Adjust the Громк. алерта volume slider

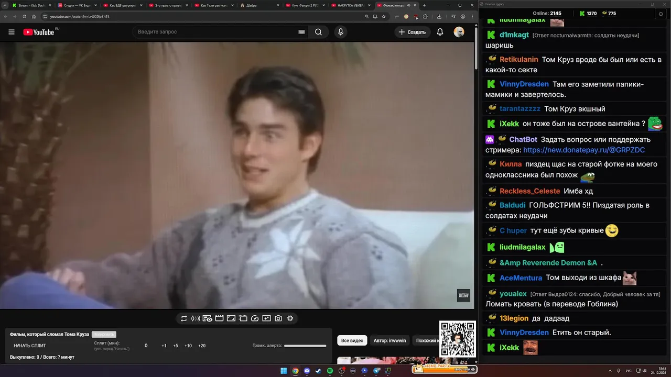(x=305, y=346)
